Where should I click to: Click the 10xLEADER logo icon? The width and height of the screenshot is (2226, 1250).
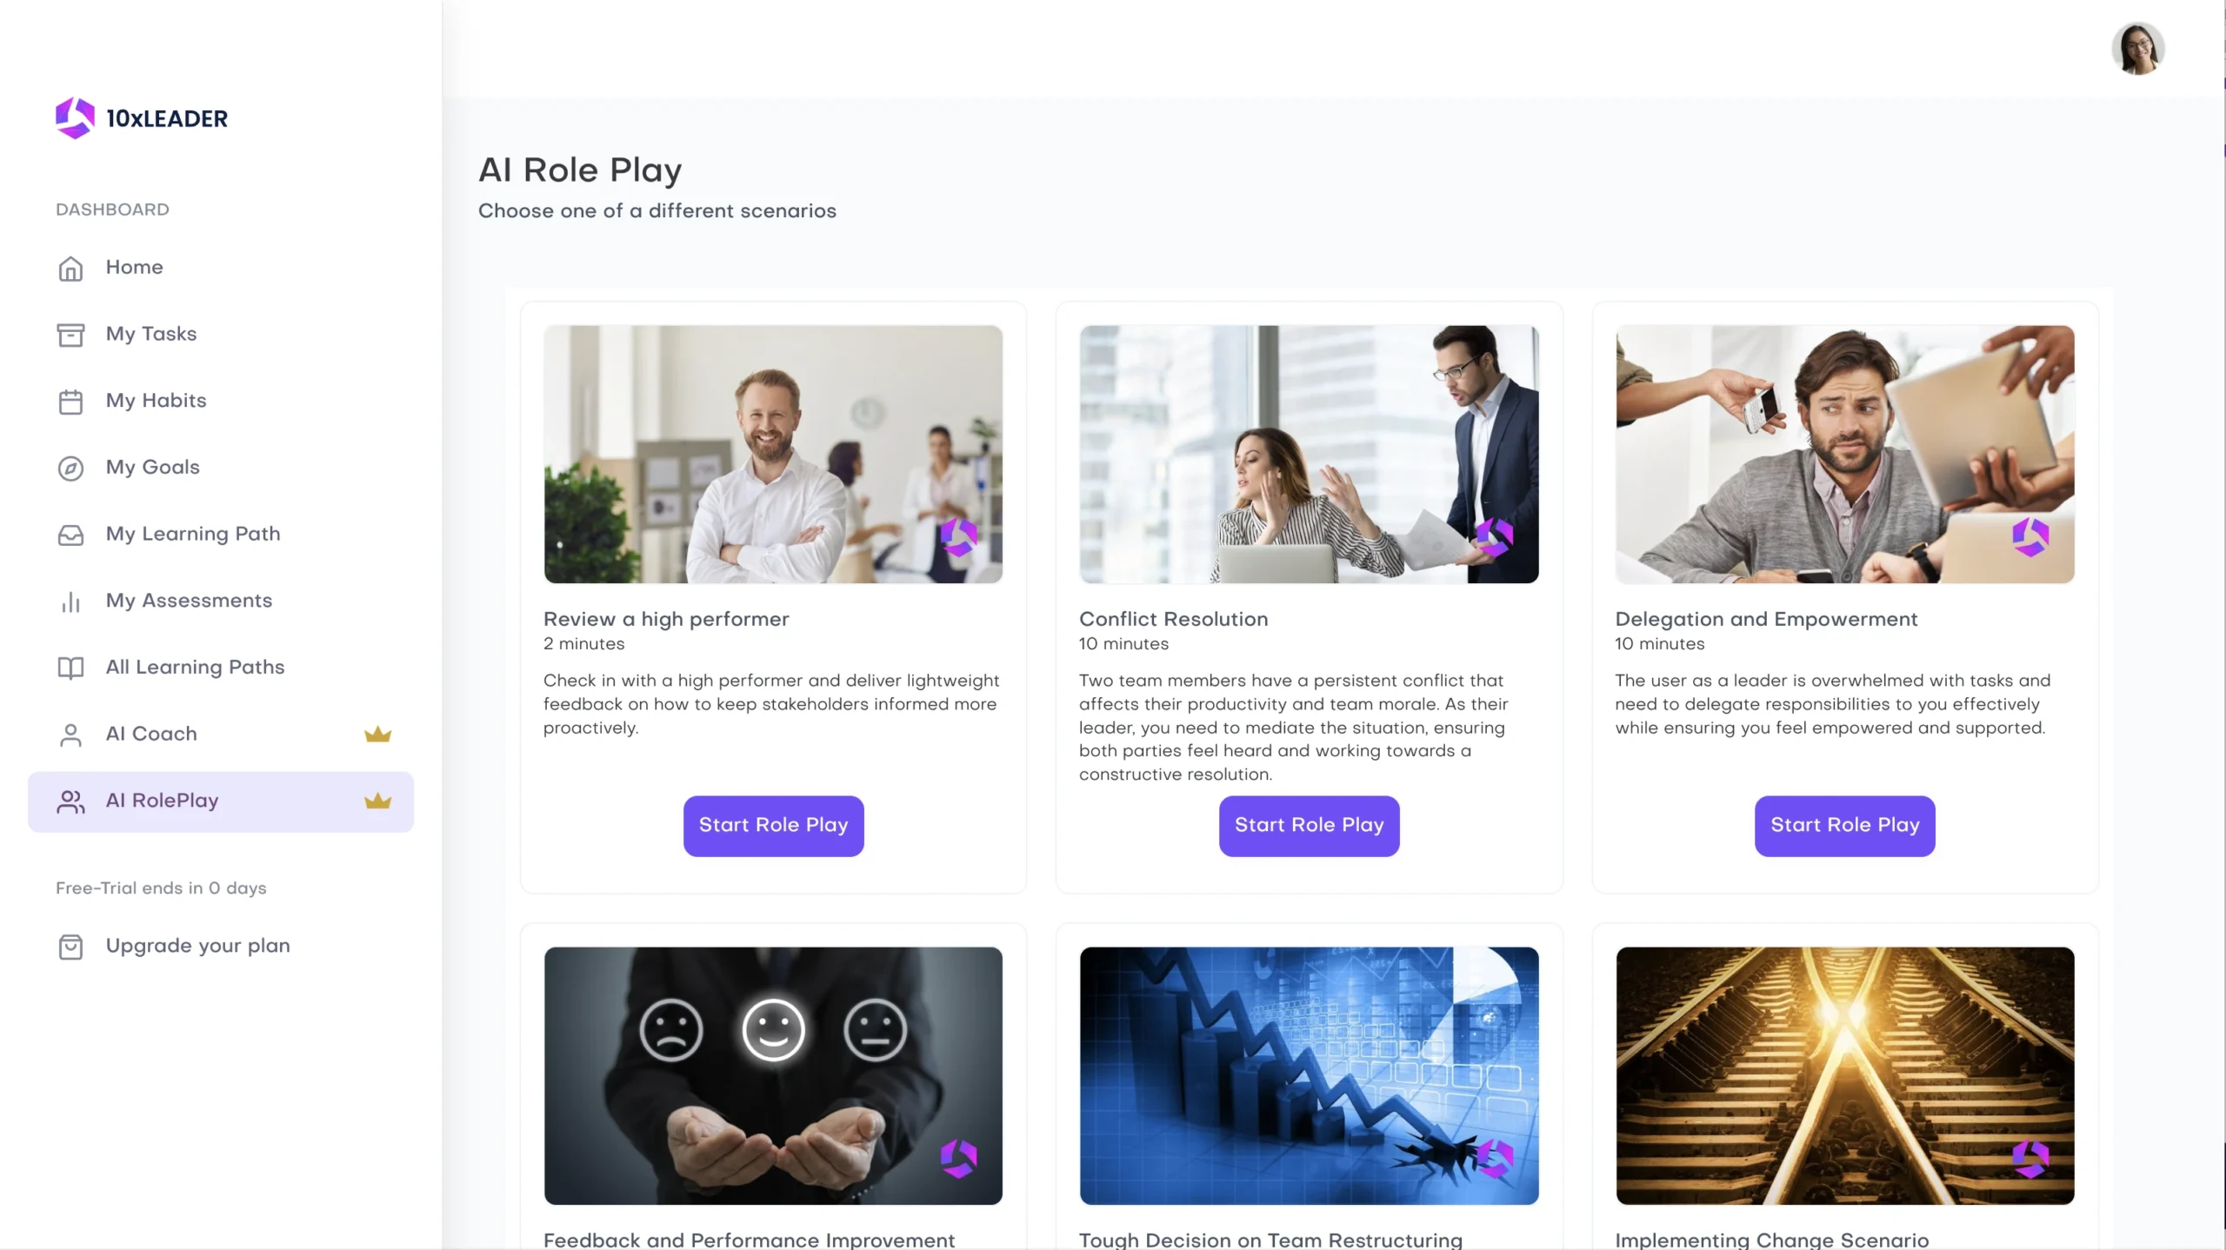(75, 117)
